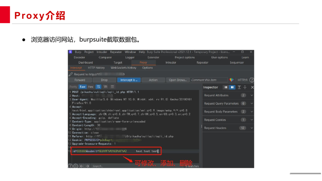This screenshot has width=322, height=181.
Task: Switch Inspector to side layout icon
Action: pos(232,87)
